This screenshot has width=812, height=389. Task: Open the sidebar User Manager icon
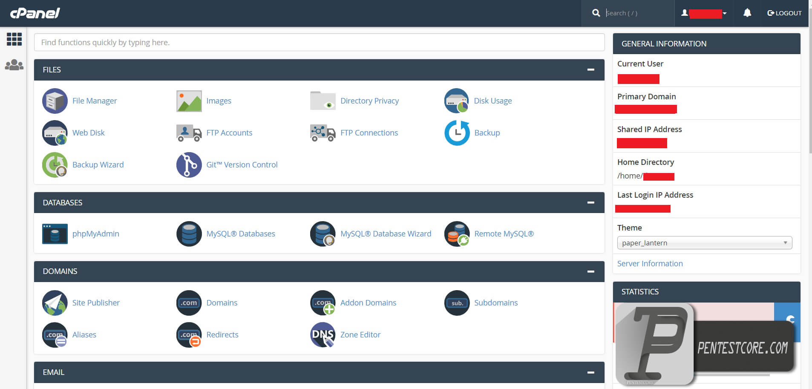pyautogui.click(x=14, y=65)
